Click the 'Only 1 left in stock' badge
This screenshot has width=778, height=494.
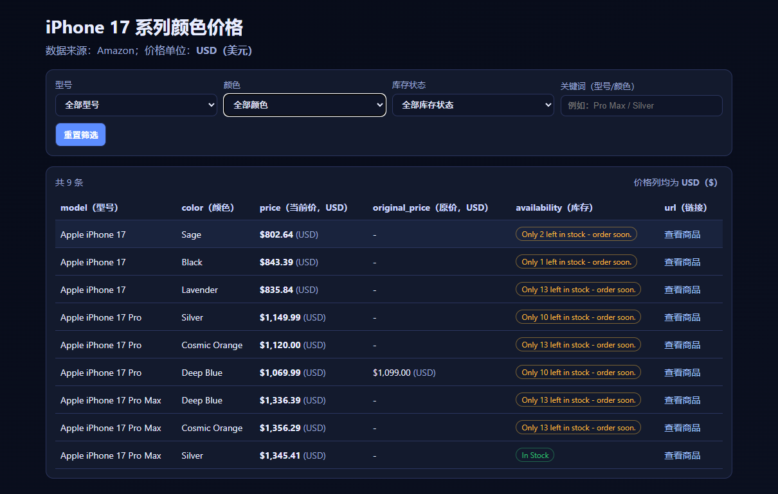(576, 262)
